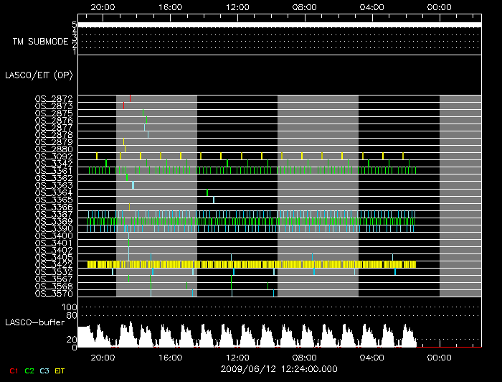The image size is (502, 382).
Task: Pick the OS_3532 row label
Action: coord(54,271)
